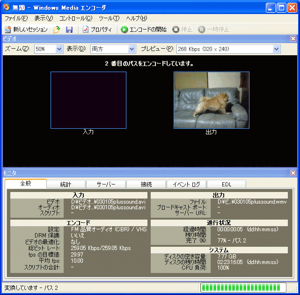The width and height of the screenshot is (300, 295).
Task: Click the Stop (停止) toolbar button
Action: pyautogui.click(x=182, y=29)
